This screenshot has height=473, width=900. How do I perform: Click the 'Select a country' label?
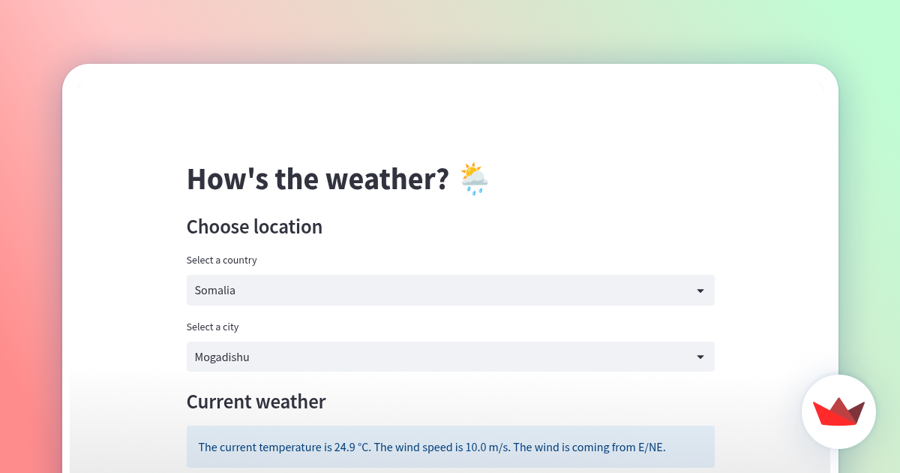221,260
